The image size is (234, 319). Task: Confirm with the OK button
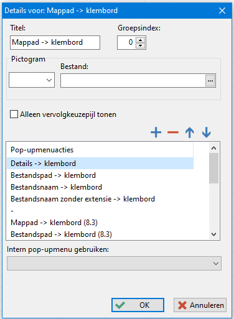pyautogui.click(x=138, y=305)
